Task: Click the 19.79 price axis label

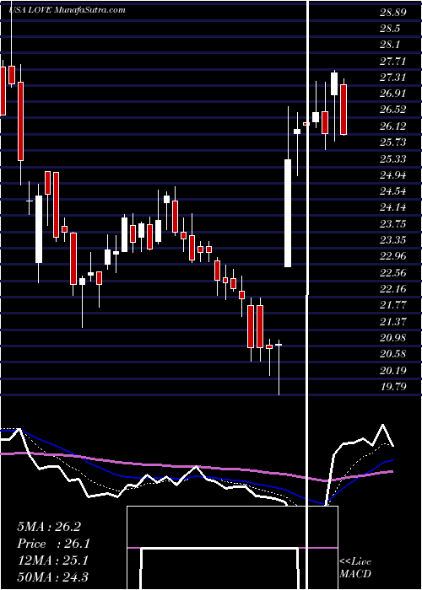Action: tap(393, 386)
